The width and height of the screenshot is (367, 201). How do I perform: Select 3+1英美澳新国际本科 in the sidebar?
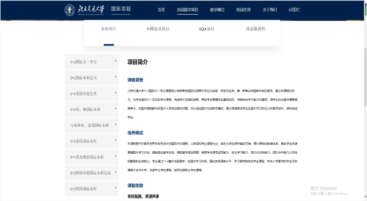[x=91, y=157]
